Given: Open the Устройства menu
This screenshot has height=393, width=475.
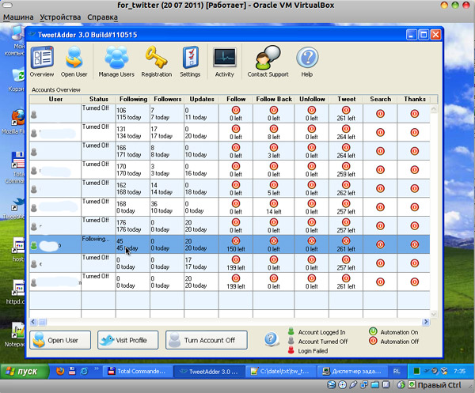Looking at the screenshot, I should tap(60, 17).
